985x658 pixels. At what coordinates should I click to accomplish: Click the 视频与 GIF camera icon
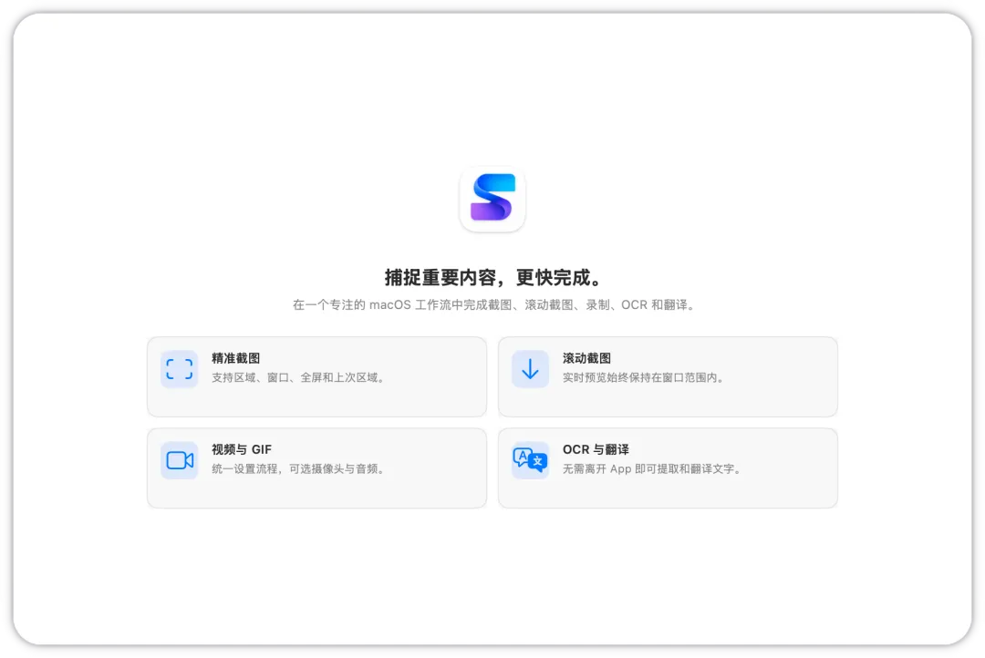(x=179, y=460)
